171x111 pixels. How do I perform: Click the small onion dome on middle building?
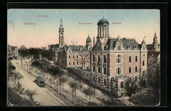[89, 40]
